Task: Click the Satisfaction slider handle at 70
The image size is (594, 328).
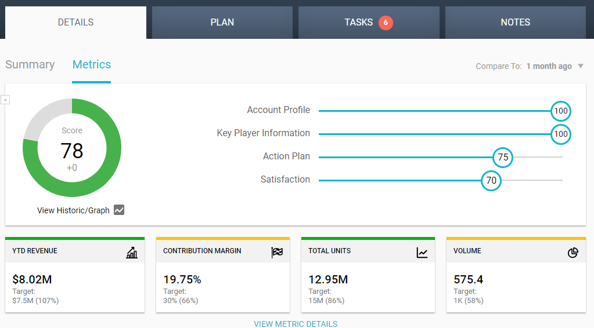Action: pyautogui.click(x=491, y=180)
